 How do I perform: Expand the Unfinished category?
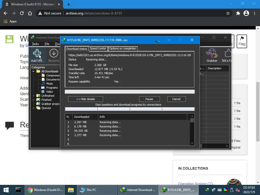click(x=33, y=96)
